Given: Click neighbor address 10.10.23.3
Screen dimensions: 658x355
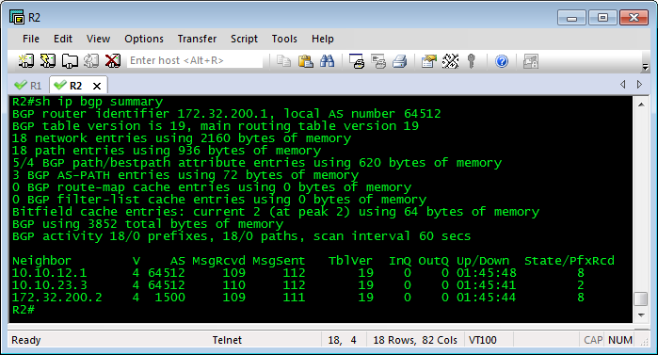Looking at the screenshot, I should click(50, 285).
